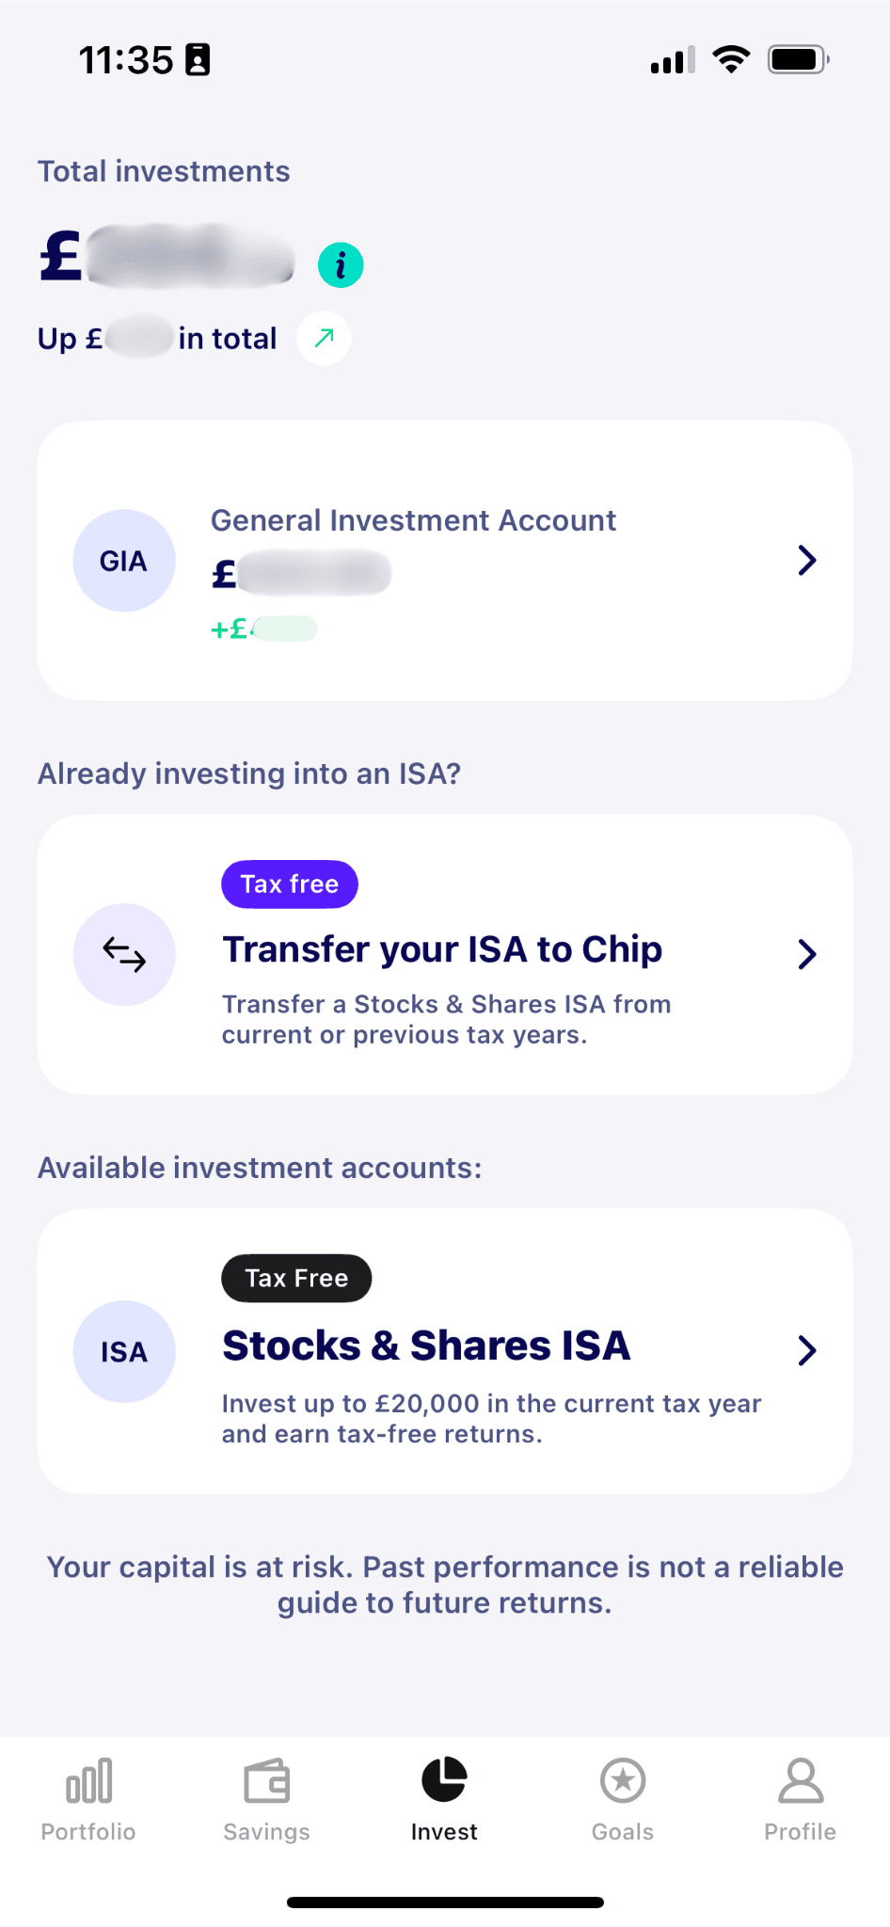Image resolution: width=890 pixels, height=1927 pixels.
Task: Tap the green upward arrow performance icon
Action: 324,338
